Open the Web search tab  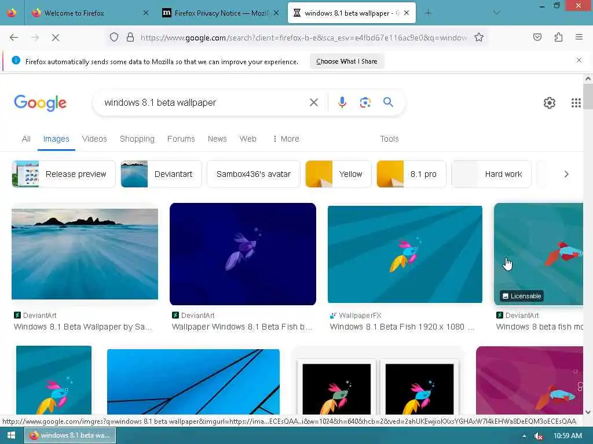pyautogui.click(x=248, y=139)
